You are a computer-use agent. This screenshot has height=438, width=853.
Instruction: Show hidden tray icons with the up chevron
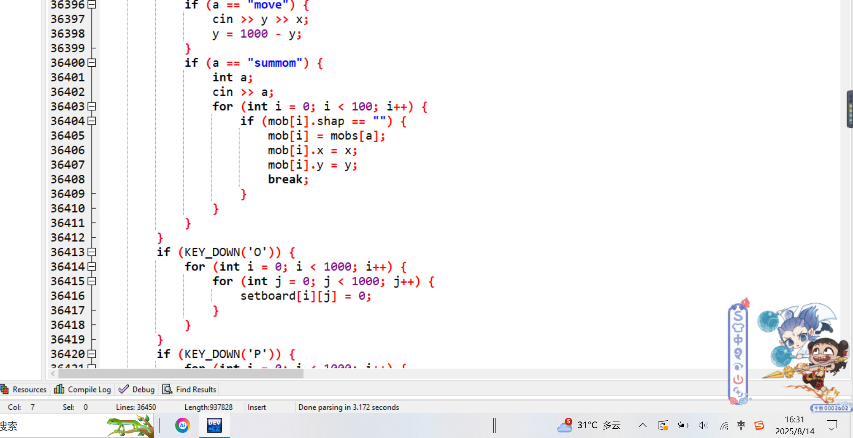pyautogui.click(x=642, y=425)
